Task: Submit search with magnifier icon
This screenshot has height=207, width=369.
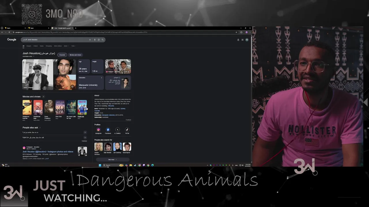Action: tap(102, 40)
